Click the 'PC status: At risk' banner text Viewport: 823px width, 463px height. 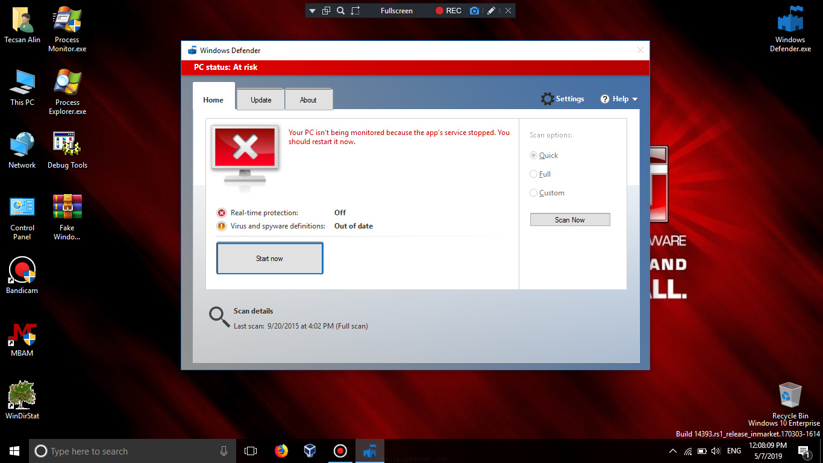(225, 68)
